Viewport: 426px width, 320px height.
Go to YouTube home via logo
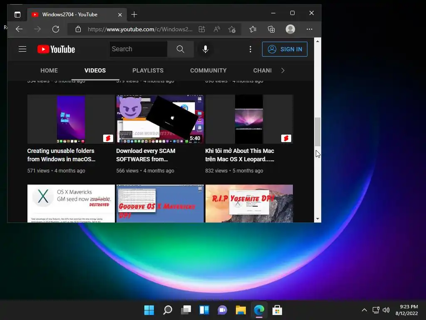coord(56,49)
